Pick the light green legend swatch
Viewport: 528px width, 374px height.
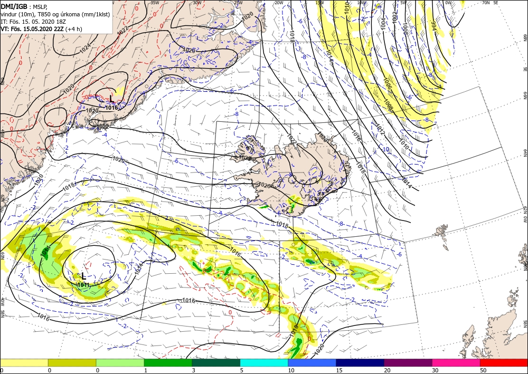[x=120, y=362]
